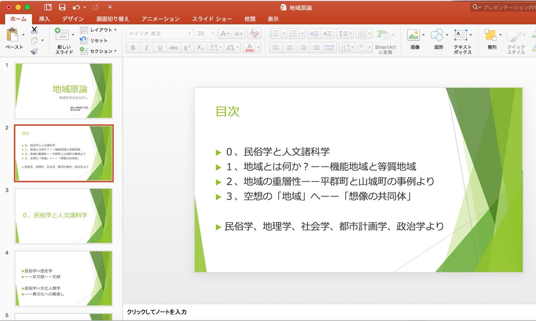Open the font color dropdown arrow
Screen dimensions: 536x321
point(257,47)
